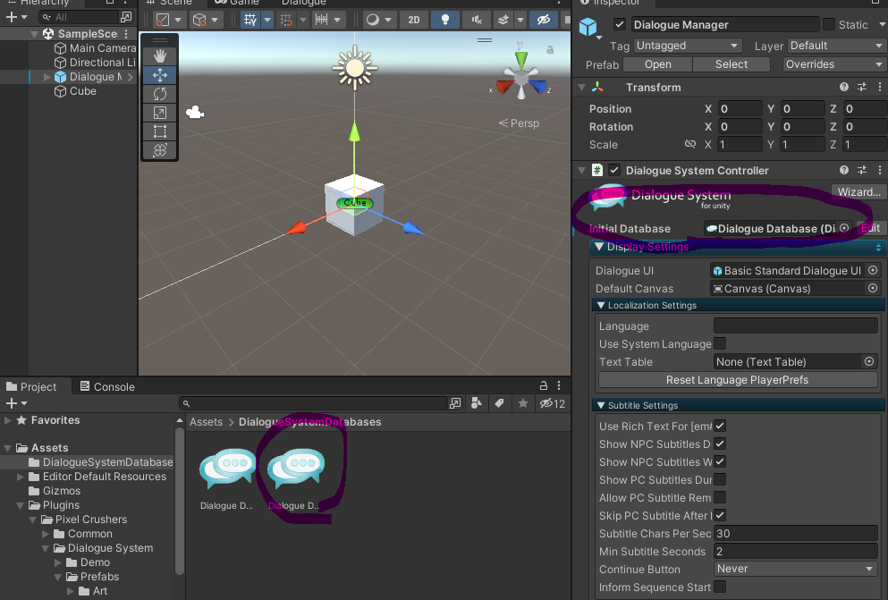Click Subtitle Chars Per Sec field
This screenshot has height=600, width=888.
796,533
